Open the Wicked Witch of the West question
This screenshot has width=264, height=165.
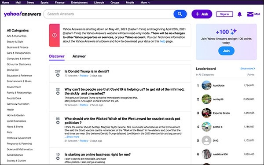[x=122, y=121]
